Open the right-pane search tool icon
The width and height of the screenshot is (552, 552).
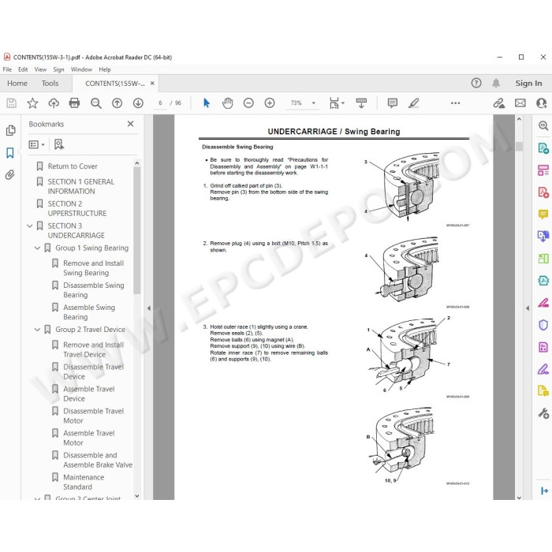pos(543,125)
